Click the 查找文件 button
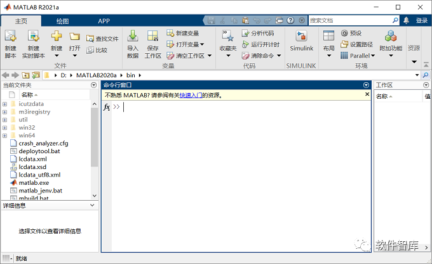Image resolution: width=432 pixels, height=264 pixels. click(x=102, y=39)
